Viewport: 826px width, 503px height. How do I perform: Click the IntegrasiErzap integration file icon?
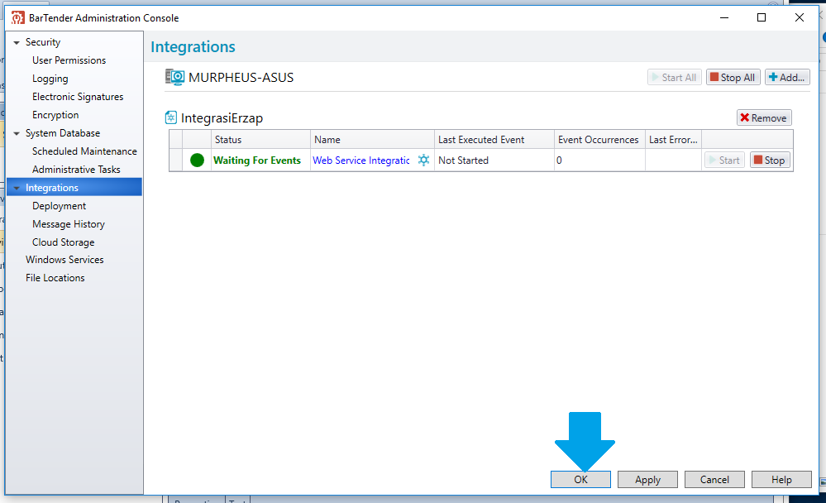coord(170,117)
